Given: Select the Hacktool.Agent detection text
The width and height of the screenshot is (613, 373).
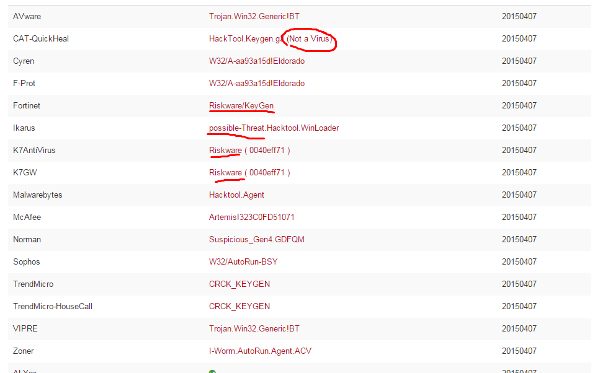Looking at the screenshot, I should click(236, 195).
